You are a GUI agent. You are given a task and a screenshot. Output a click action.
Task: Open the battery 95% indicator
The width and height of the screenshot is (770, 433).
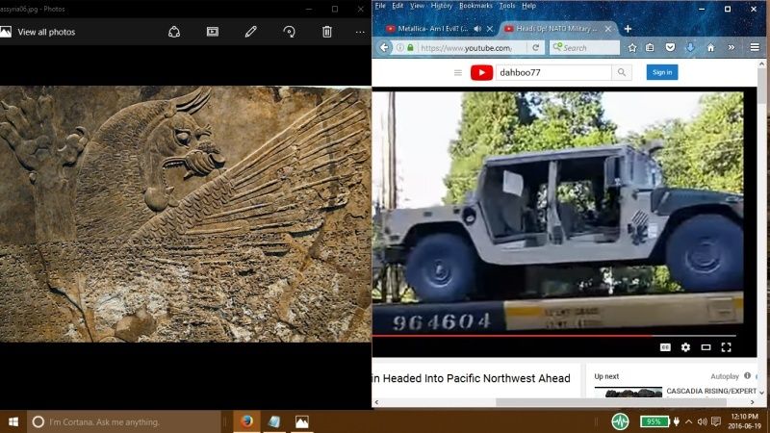coord(654,421)
